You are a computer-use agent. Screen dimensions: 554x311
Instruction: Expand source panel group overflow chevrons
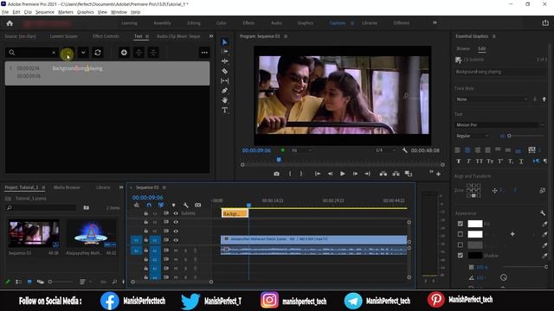click(211, 36)
